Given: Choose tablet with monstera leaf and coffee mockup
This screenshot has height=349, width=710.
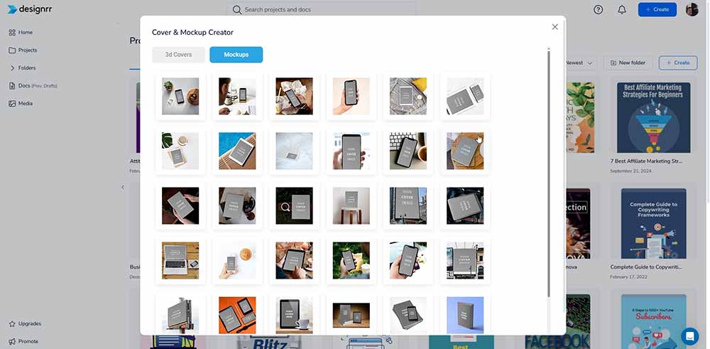Looking at the screenshot, I should tap(180, 151).
